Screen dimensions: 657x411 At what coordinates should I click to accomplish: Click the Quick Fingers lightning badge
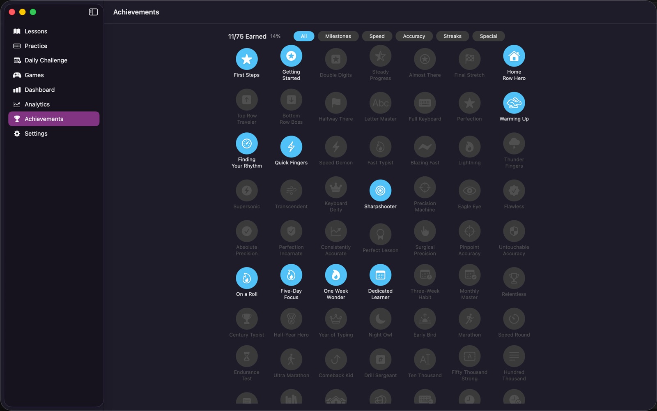click(291, 147)
